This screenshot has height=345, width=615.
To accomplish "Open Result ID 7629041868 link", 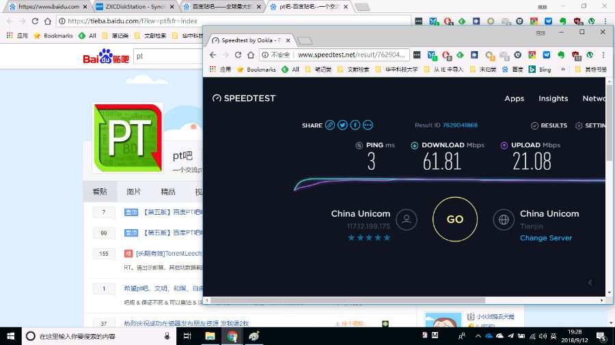I will [x=460, y=125].
